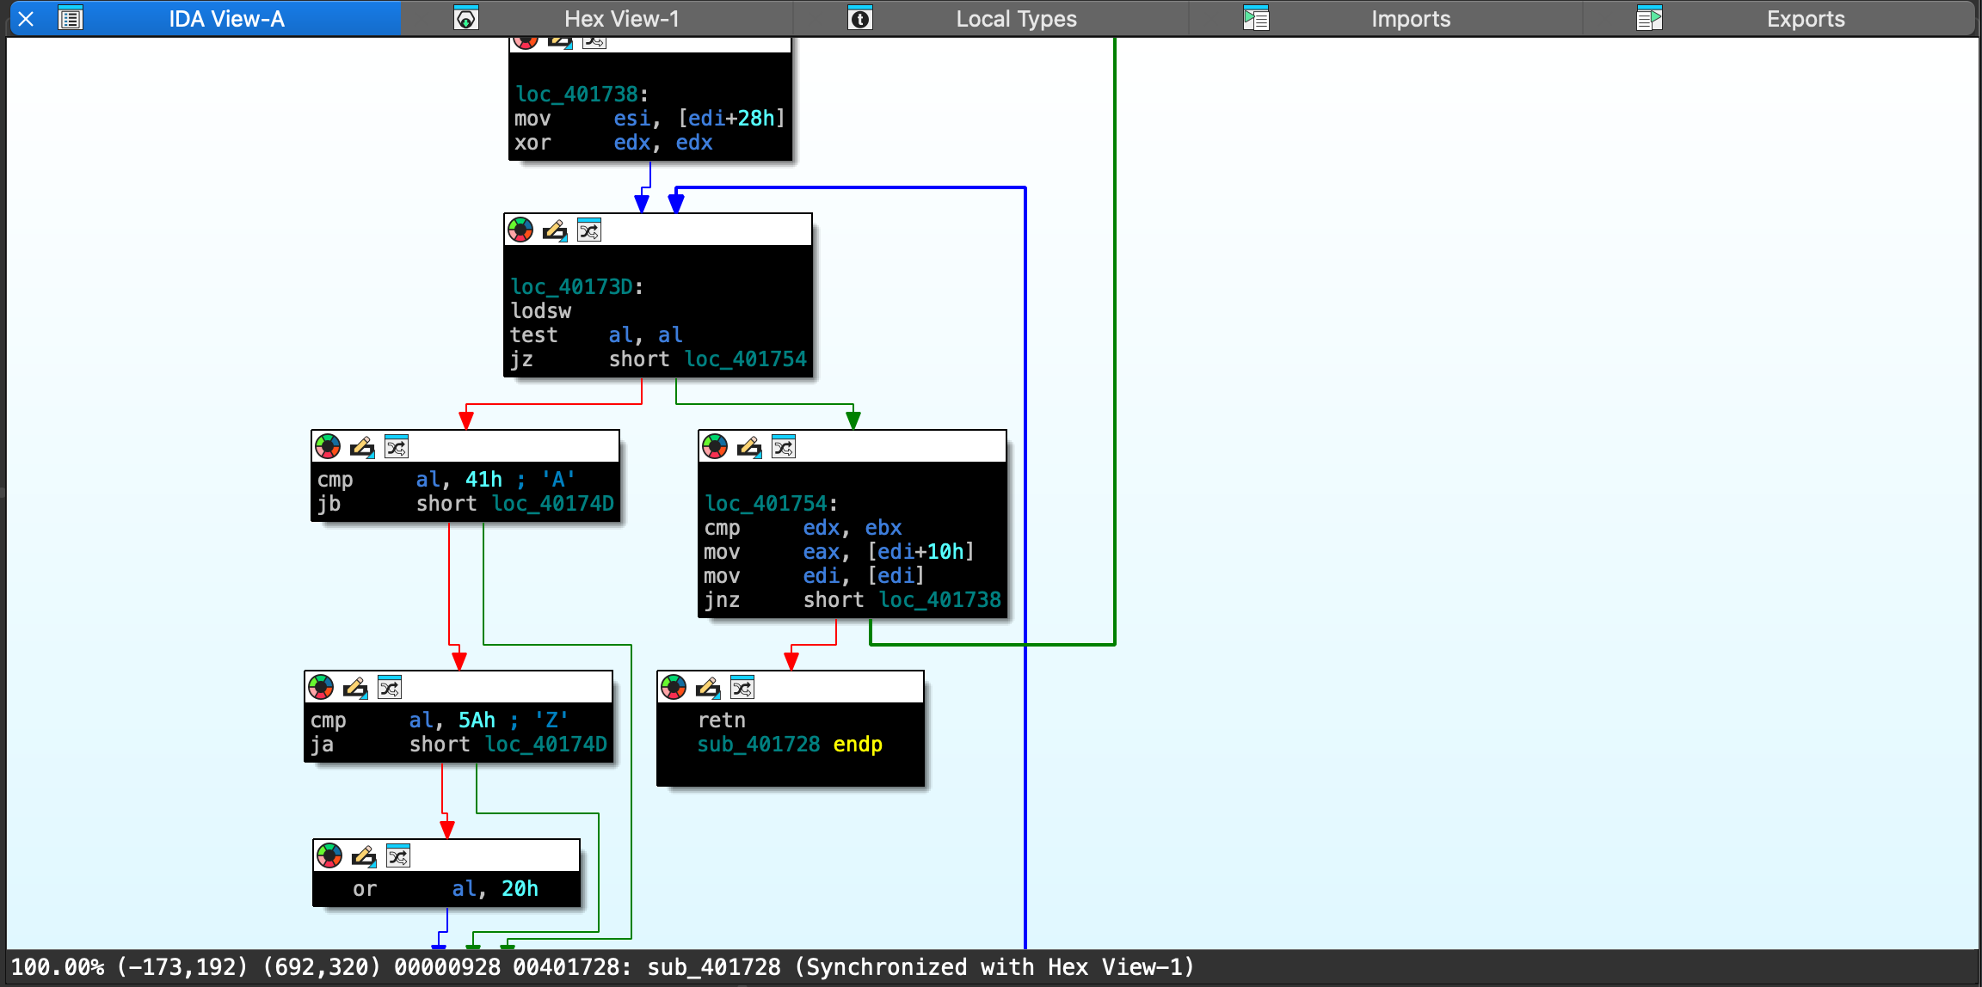Click group nodes icon on retn node
Image resolution: width=1982 pixels, height=987 pixels.
[742, 687]
